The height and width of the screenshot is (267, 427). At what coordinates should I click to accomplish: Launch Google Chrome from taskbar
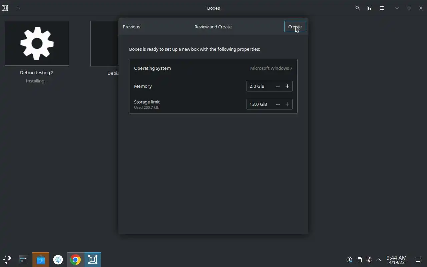click(x=75, y=259)
